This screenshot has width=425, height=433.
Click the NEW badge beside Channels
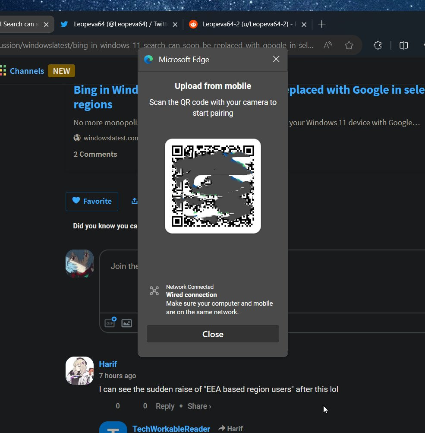pyautogui.click(x=61, y=71)
